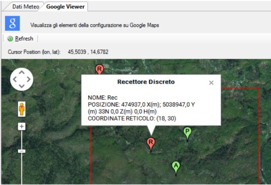
Task: Pan the map down with arrow
Action: point(21,86)
